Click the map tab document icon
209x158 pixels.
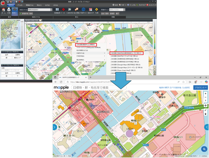coord(40,20)
